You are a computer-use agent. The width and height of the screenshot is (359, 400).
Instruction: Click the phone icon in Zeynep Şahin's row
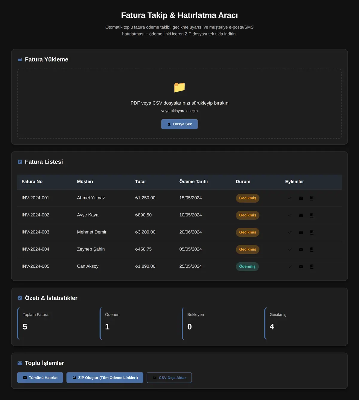(x=312, y=249)
